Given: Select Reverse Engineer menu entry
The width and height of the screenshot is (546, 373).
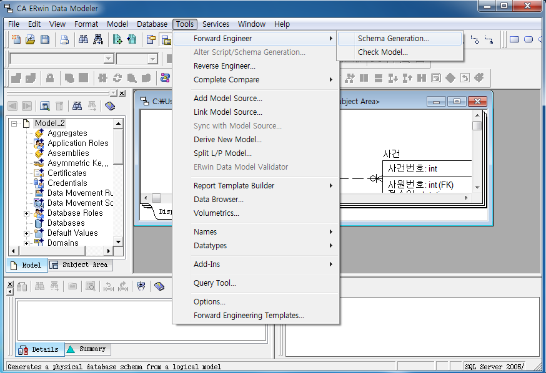Looking at the screenshot, I should click(256, 66).
